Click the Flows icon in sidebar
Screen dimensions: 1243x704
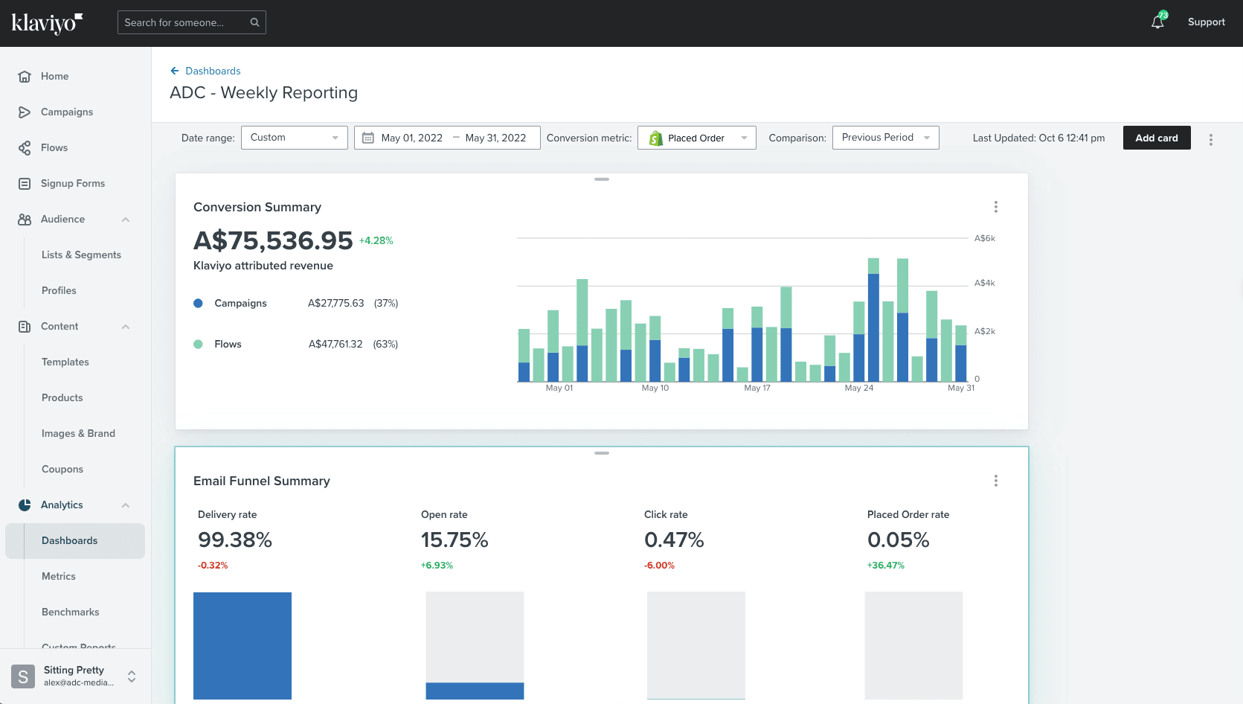(25, 148)
